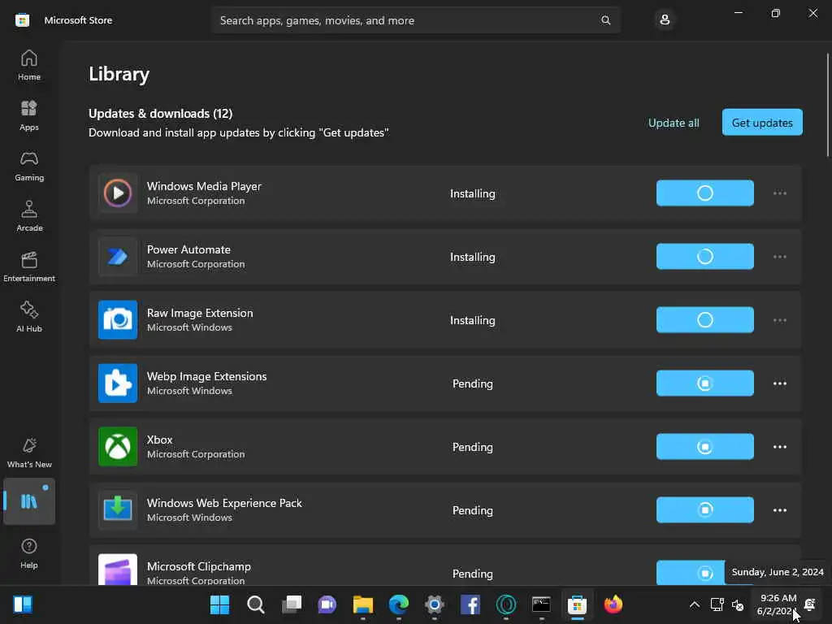Open more options for Xbox

point(779,447)
